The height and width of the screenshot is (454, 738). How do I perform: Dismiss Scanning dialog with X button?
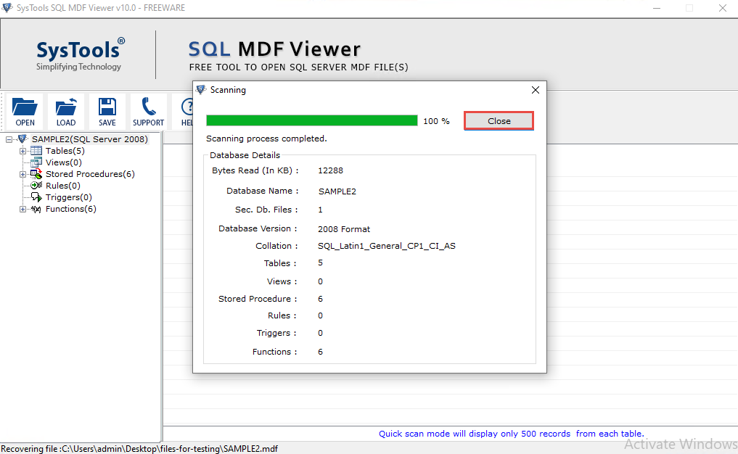(535, 90)
